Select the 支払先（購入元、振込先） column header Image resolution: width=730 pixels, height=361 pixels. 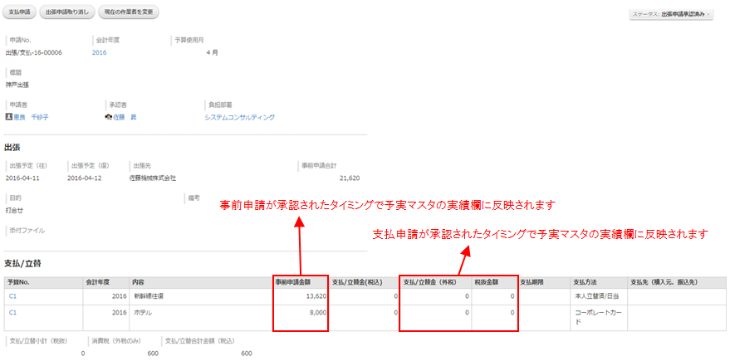click(677, 282)
